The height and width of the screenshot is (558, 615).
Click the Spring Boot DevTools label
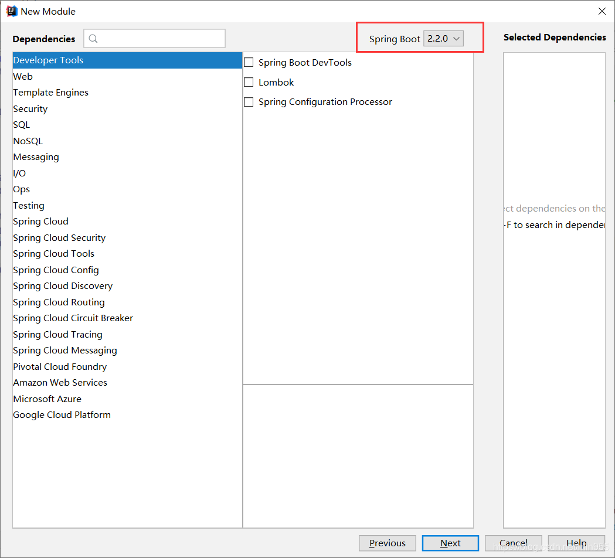[305, 63]
